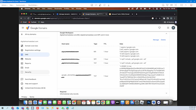Click the Chrome back arrow
196x110 pixels.
(x=21, y=18)
